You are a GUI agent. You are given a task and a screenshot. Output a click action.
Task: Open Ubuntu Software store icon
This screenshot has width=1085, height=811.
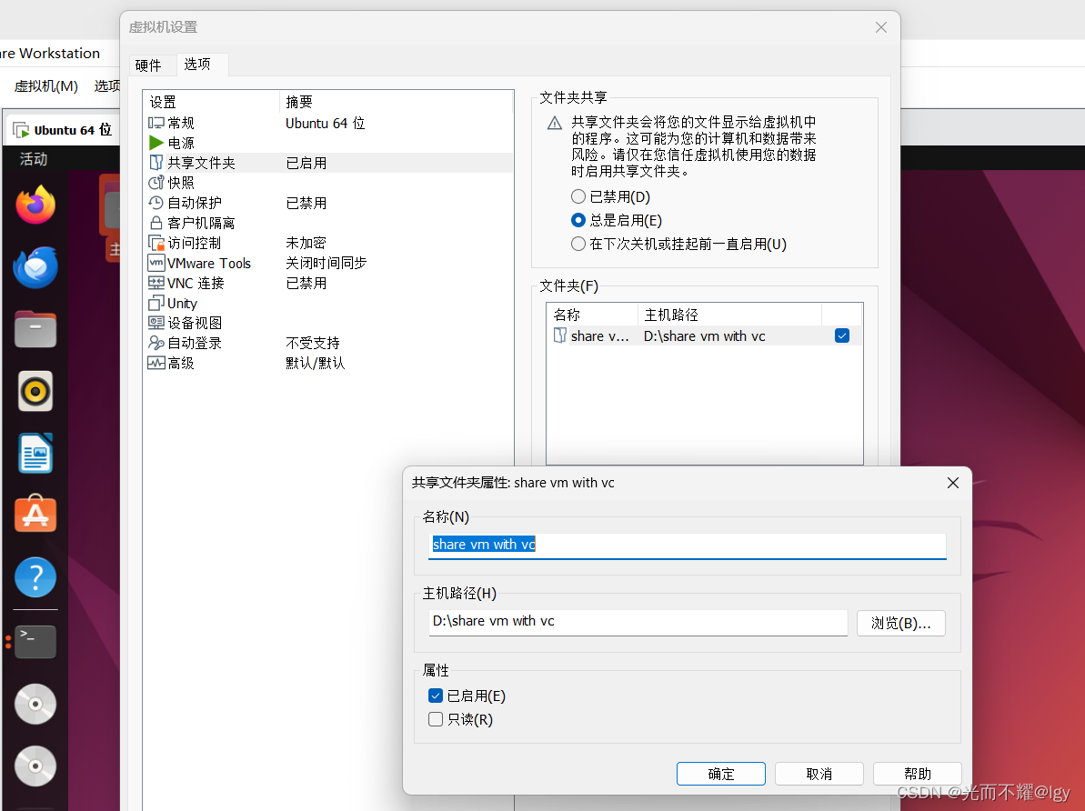coord(35,514)
